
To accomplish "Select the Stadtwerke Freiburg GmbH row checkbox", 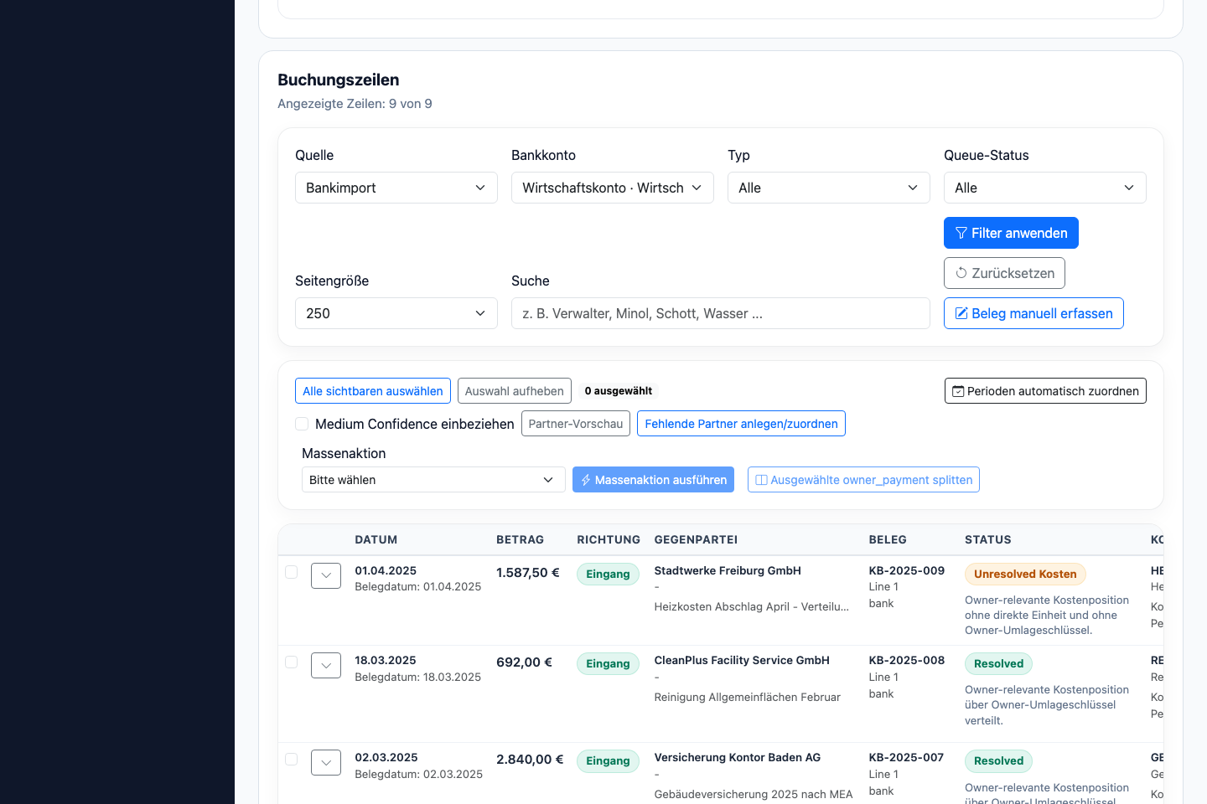I will point(292,572).
